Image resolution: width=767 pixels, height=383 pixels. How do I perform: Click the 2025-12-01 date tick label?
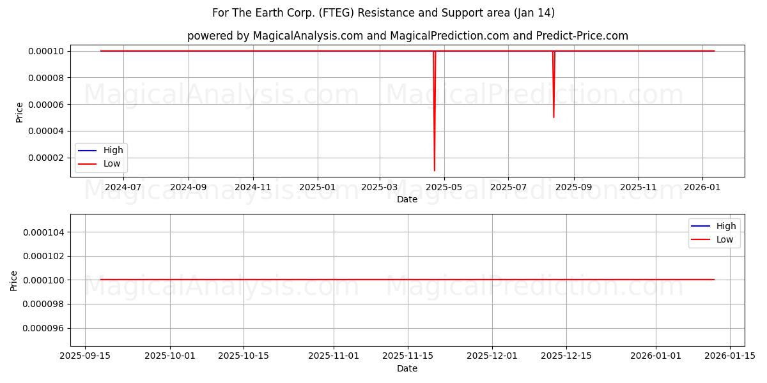point(492,357)
